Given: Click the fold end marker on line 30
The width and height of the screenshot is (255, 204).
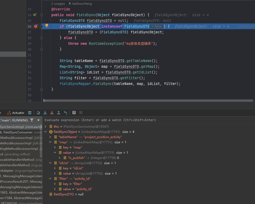Looking at the screenshot, I should pyautogui.click(x=41, y=49).
